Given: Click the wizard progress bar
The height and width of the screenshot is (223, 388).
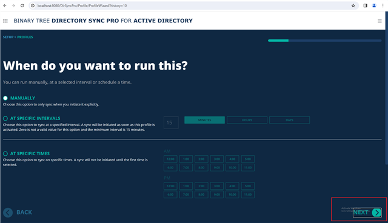Looking at the screenshot, I should (325, 41).
